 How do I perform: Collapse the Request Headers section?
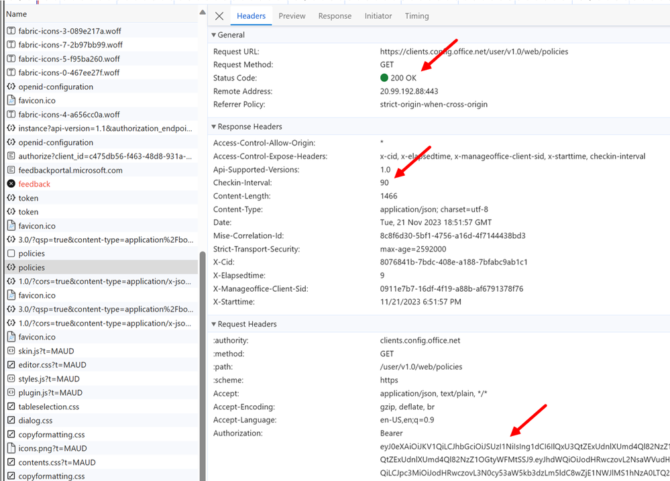pos(214,324)
